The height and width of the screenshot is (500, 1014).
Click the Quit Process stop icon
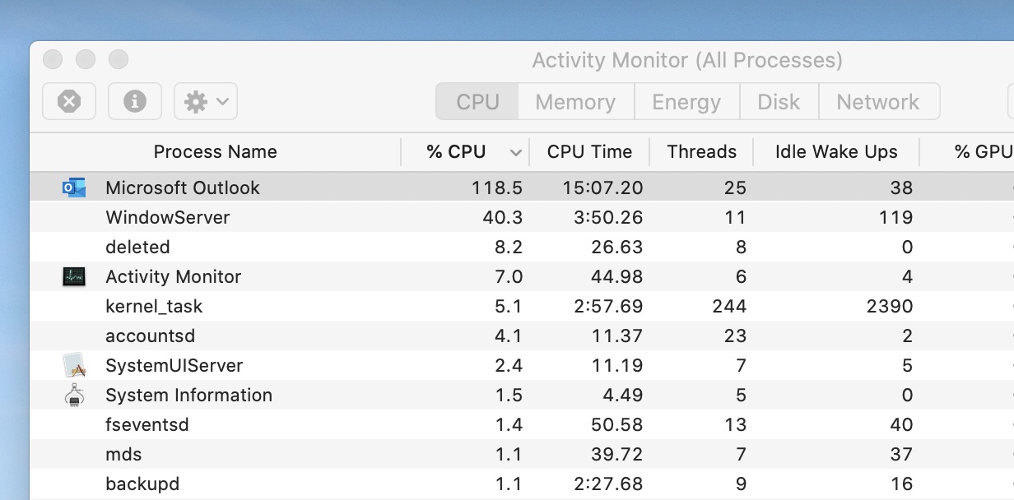(69, 102)
